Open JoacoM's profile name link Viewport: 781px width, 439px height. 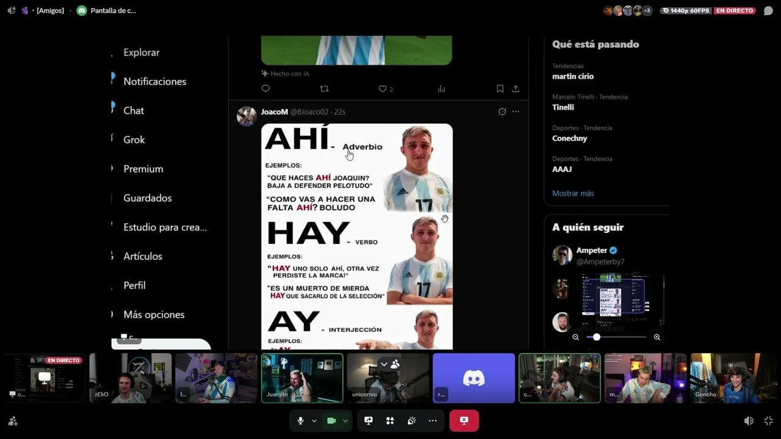(x=274, y=112)
